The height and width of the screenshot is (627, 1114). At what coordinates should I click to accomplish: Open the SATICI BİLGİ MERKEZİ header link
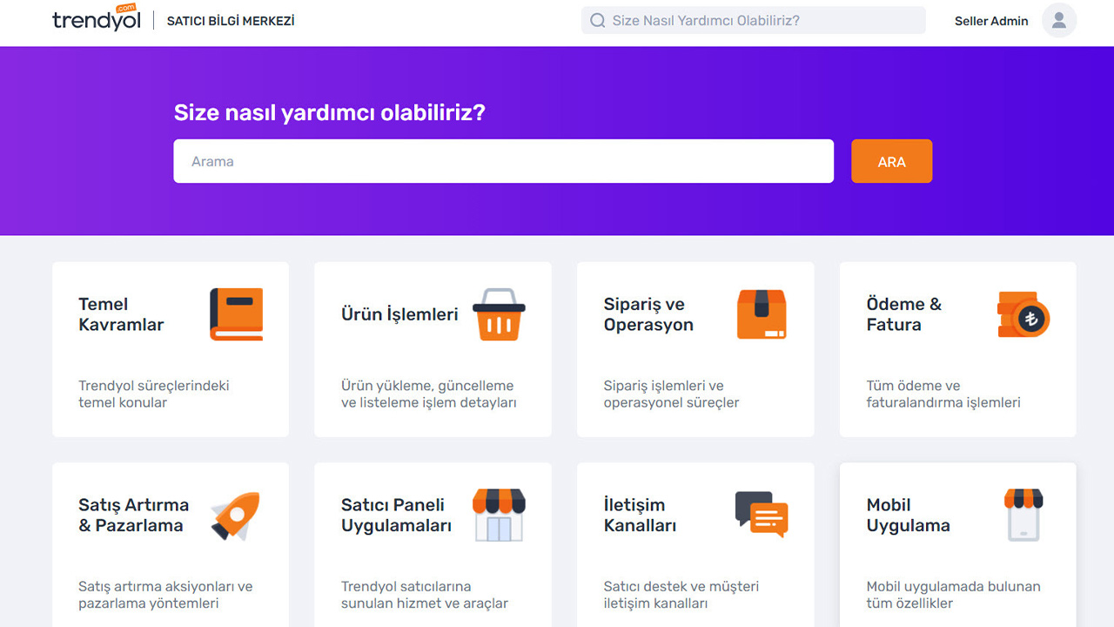point(231,21)
